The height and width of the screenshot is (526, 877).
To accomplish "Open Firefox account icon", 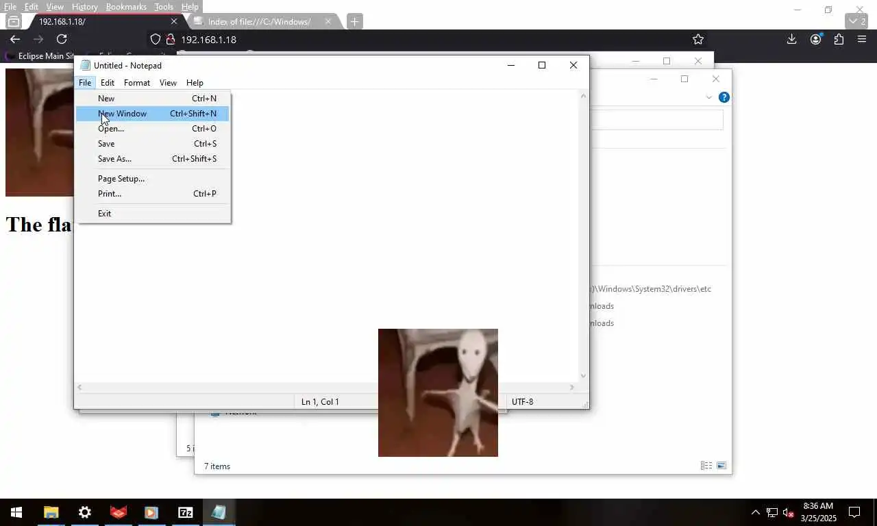I will click(815, 40).
